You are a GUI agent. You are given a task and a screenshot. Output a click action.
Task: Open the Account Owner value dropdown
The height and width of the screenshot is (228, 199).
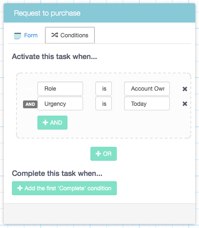[x=147, y=89]
